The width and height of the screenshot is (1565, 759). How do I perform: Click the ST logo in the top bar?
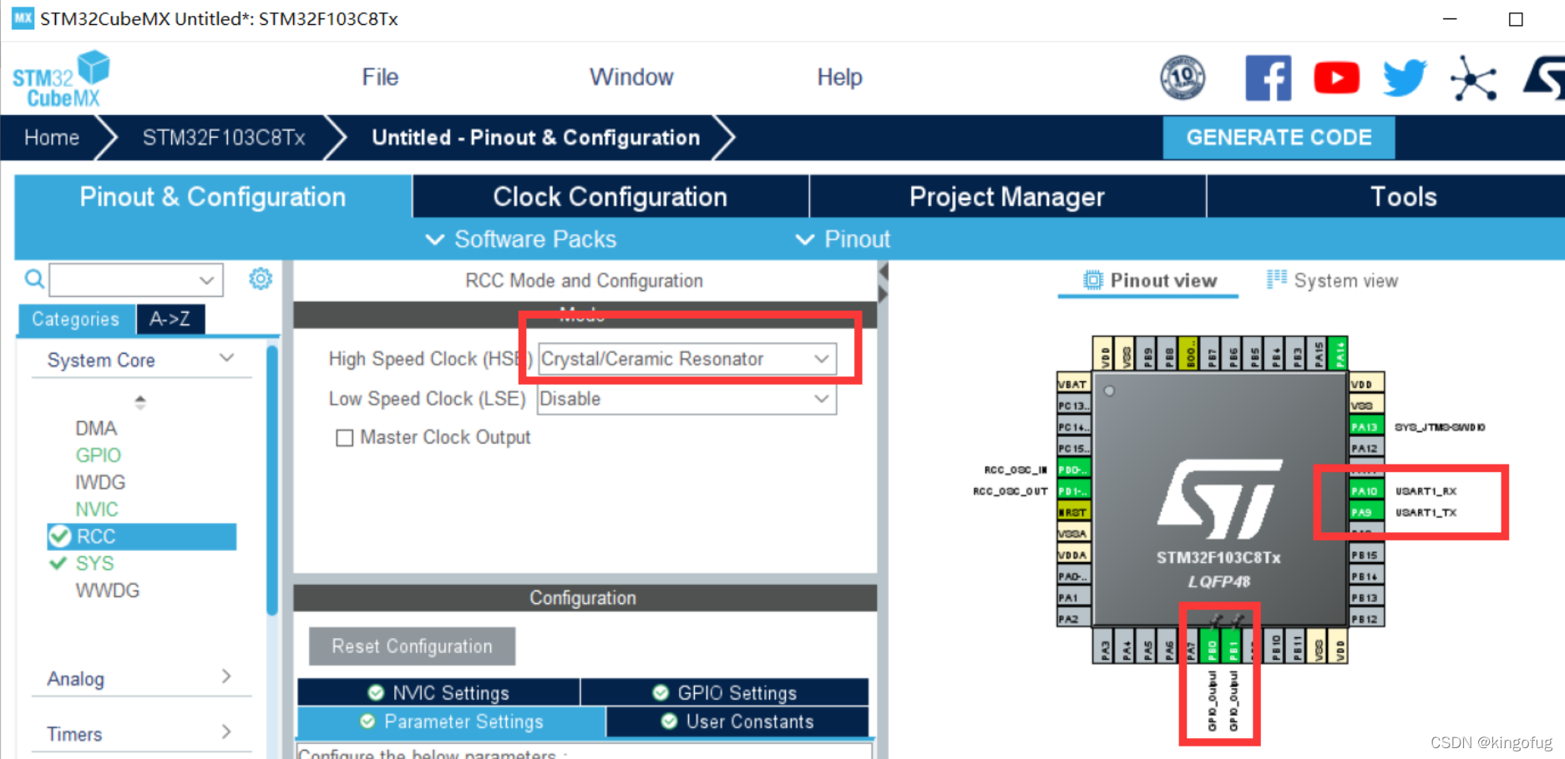[1545, 78]
